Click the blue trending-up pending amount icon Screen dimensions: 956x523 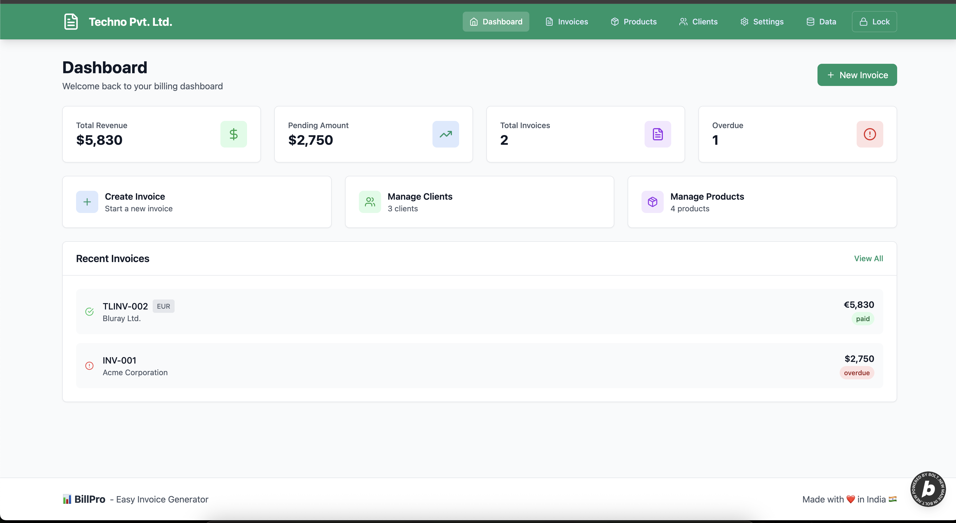[x=445, y=134]
